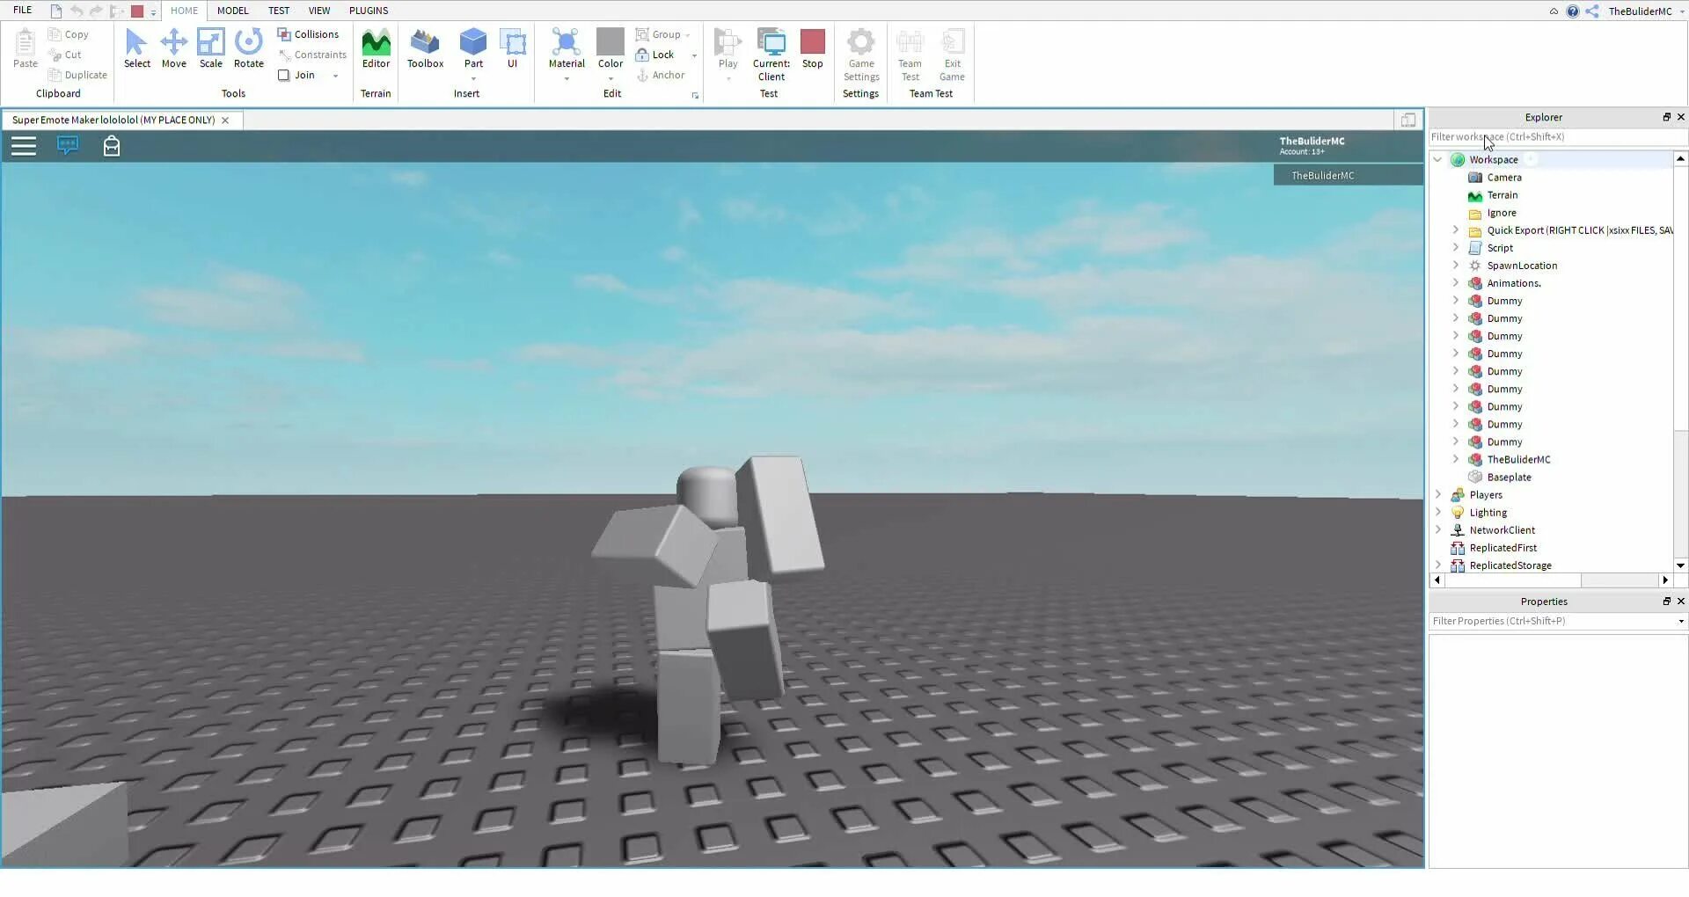Expand the Players service
The height and width of the screenshot is (897, 1689).
1437,494
